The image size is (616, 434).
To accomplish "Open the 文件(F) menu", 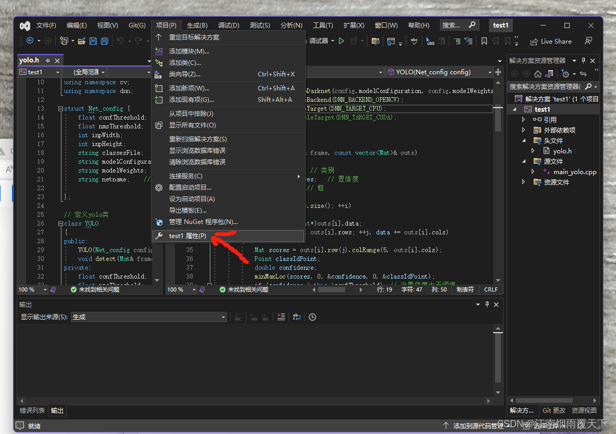I will 46,25.
